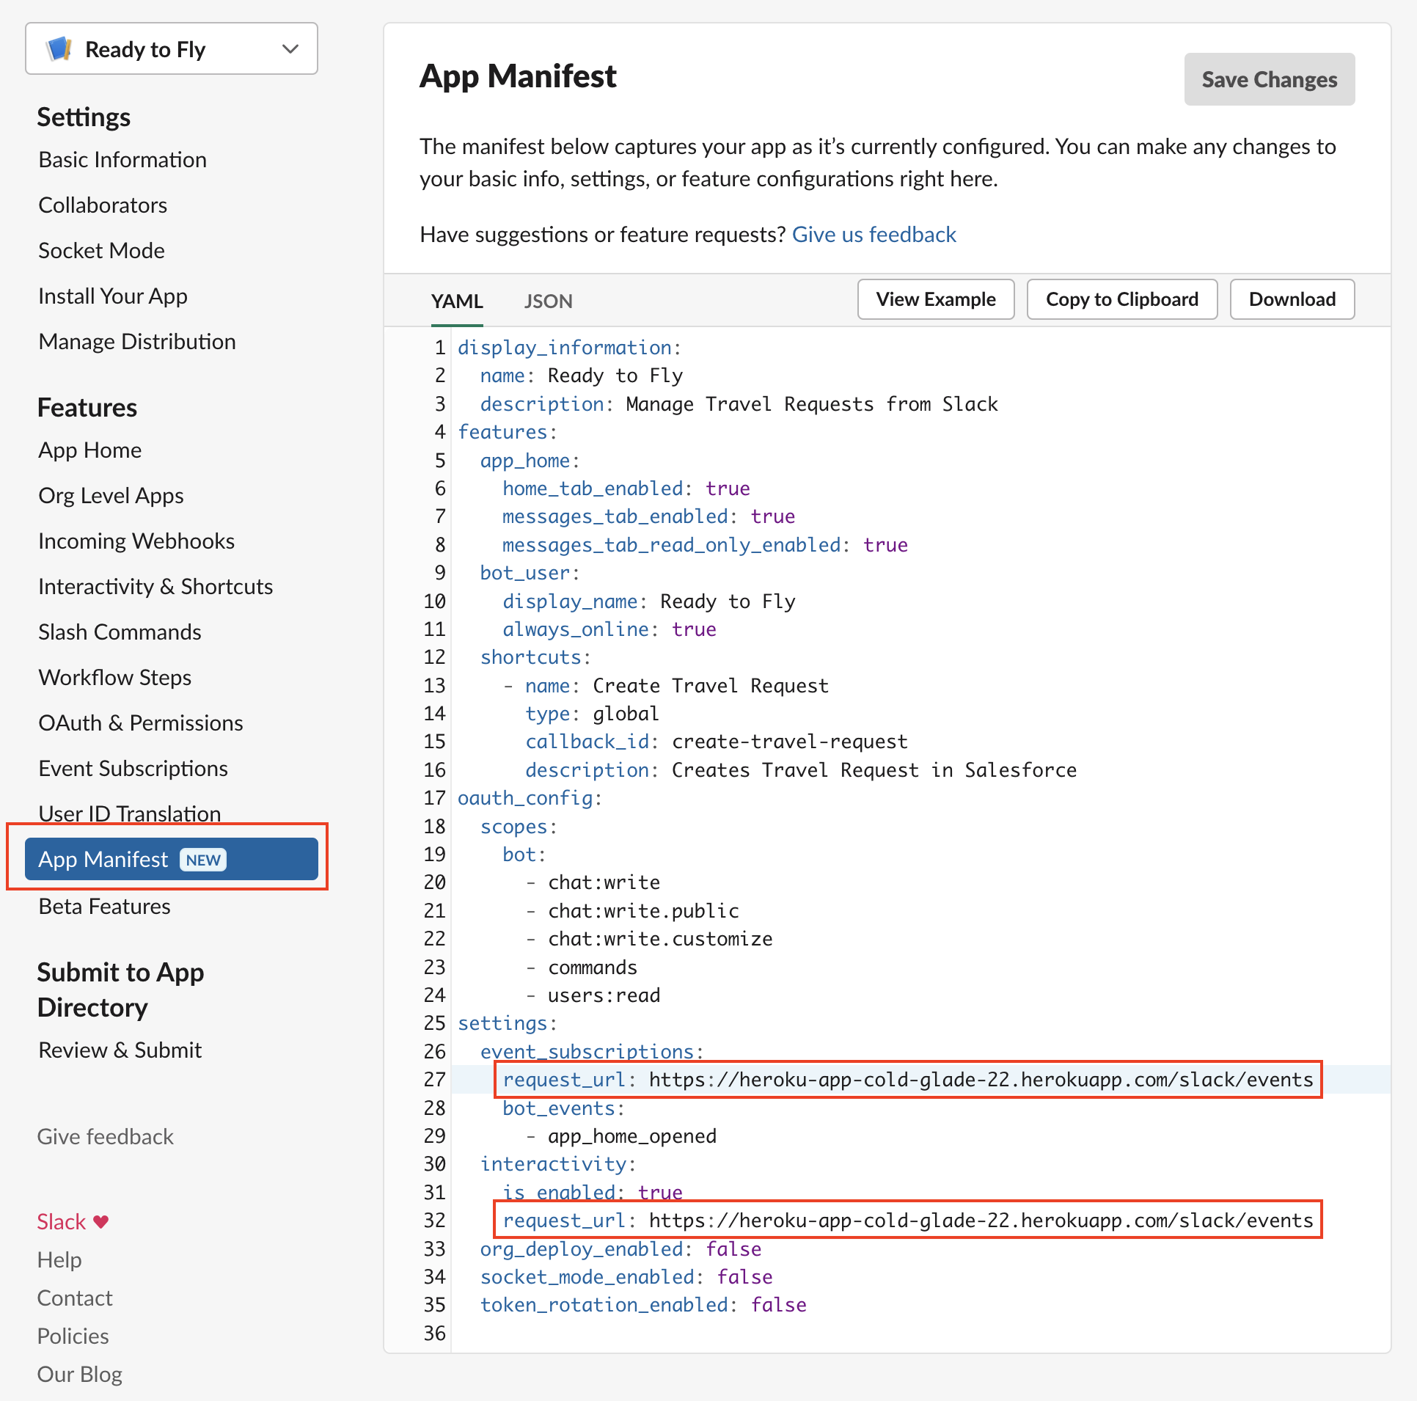Click the NEW badge on App Manifest
This screenshot has height=1401, width=1417.
[x=203, y=860]
